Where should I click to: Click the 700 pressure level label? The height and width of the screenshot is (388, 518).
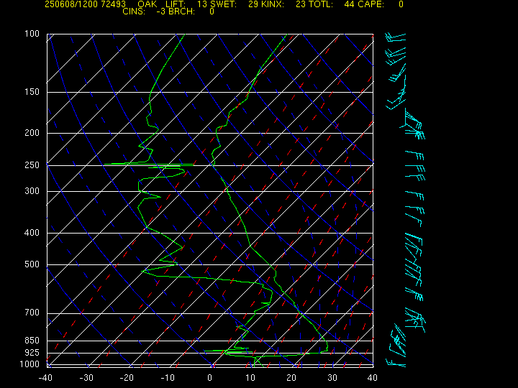32,313
